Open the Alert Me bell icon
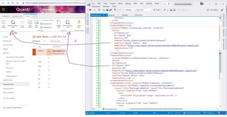The height and width of the screenshot is (117, 227). pos(79,22)
